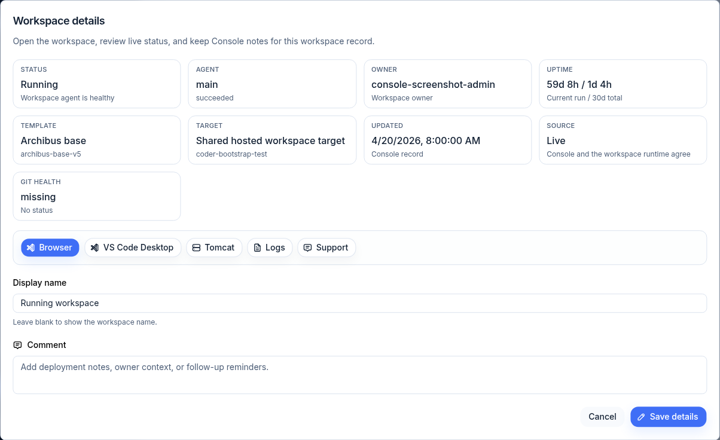
Task: Click VS Code Desktop's logo icon
Action: pyautogui.click(x=94, y=247)
